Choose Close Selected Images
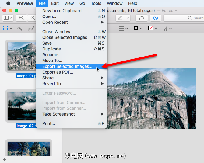 pos(72,37)
